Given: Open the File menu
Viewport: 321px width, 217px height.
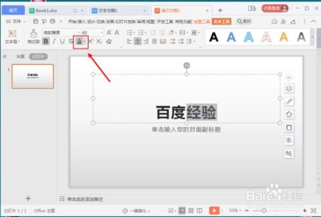Looking at the screenshot, I should 16,21.
